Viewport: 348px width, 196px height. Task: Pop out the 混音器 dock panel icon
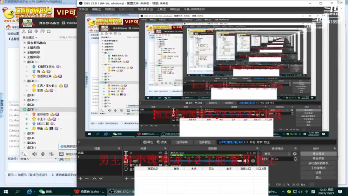click(257, 149)
